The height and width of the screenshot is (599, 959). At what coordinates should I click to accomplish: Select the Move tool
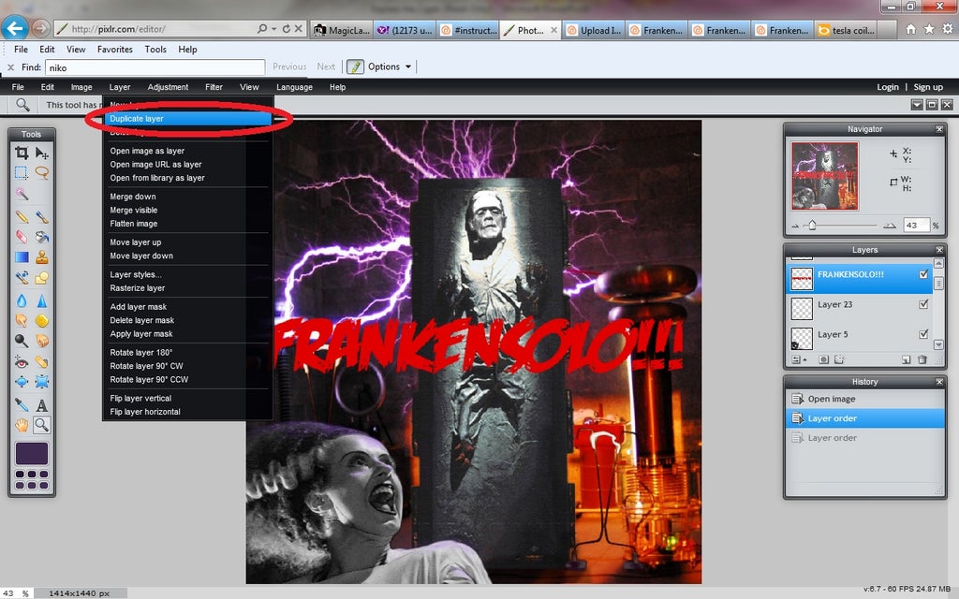click(41, 153)
